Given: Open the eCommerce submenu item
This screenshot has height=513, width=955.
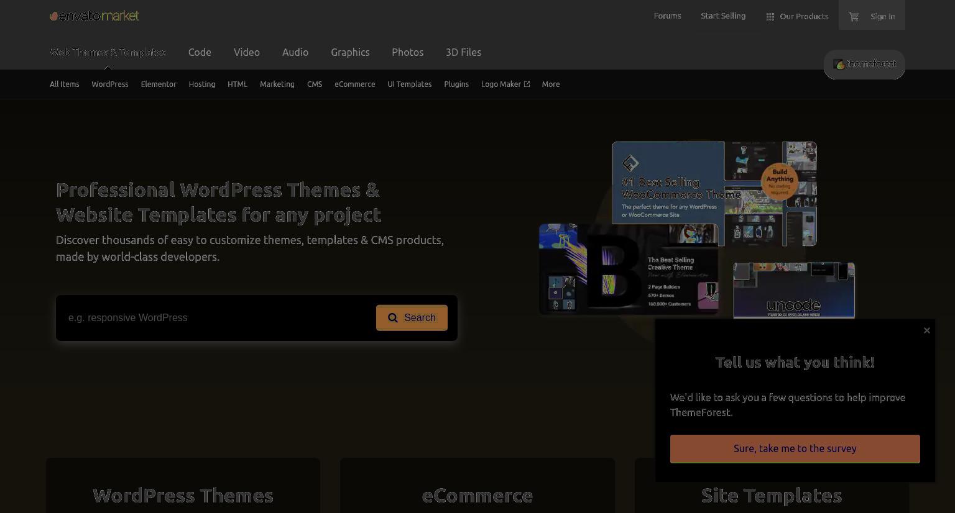Looking at the screenshot, I should coord(355,84).
